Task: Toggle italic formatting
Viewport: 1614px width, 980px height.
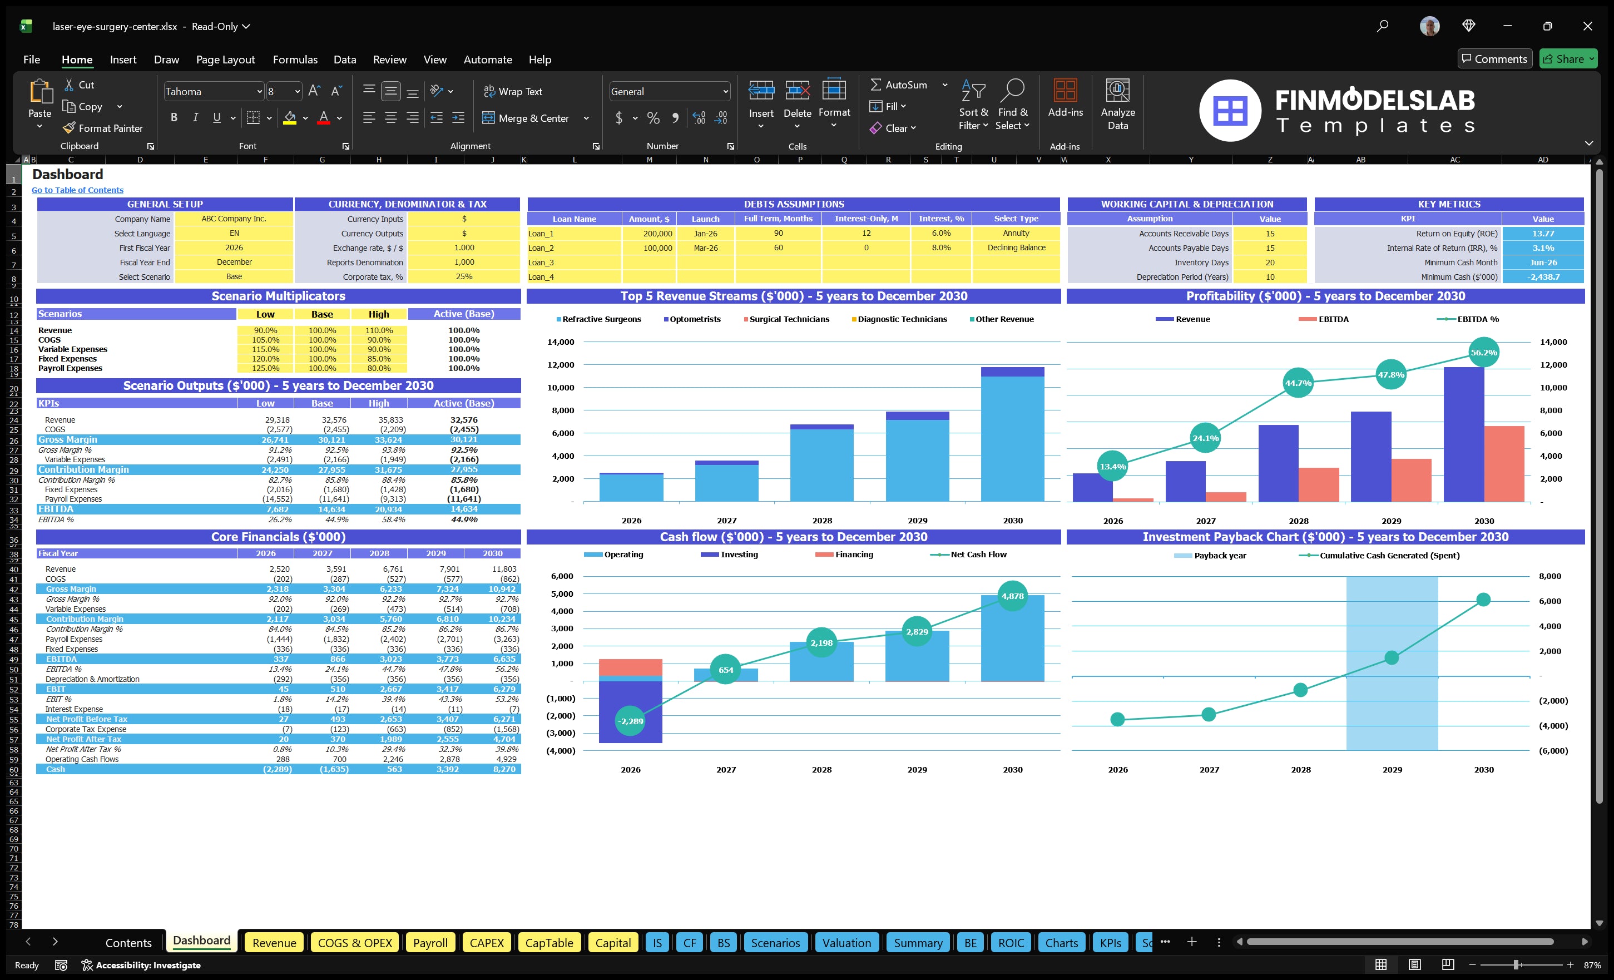Action: pyautogui.click(x=195, y=117)
